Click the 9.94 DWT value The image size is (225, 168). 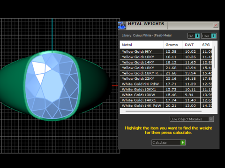click(x=189, y=95)
